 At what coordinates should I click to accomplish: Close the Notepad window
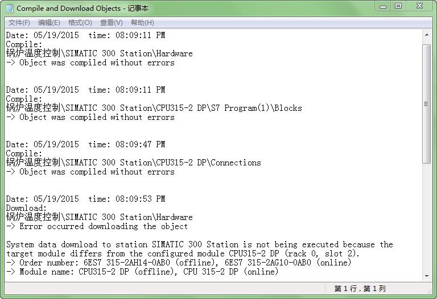point(420,6)
